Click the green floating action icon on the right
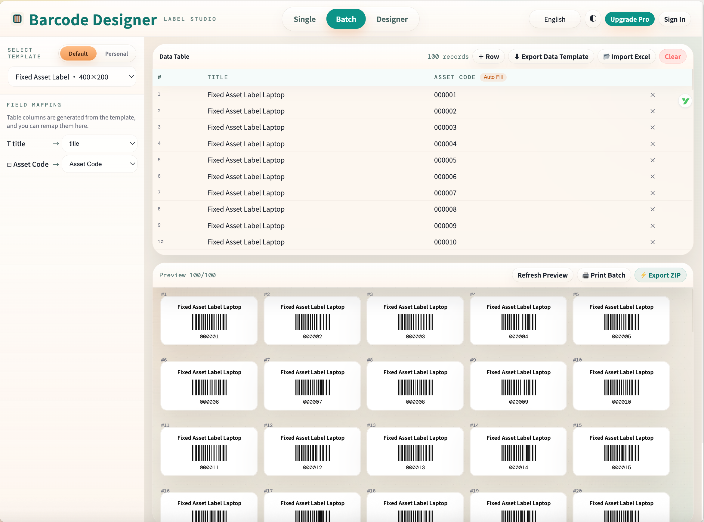This screenshot has height=522, width=704. coord(685,101)
